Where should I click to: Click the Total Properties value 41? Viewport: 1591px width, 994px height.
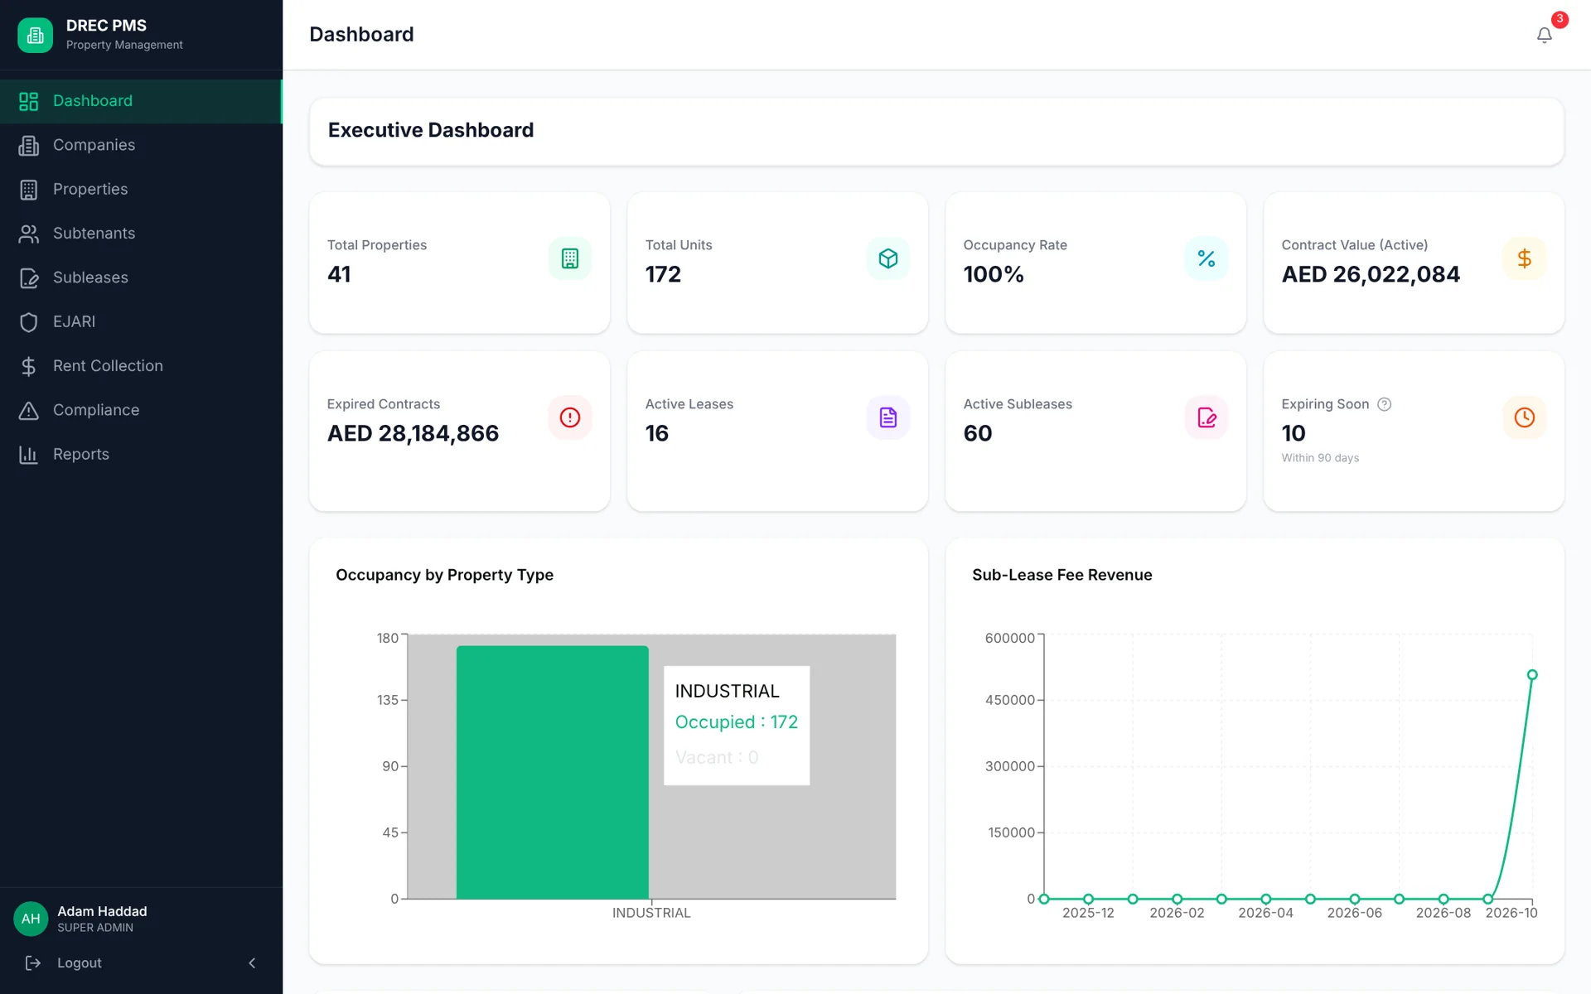tap(339, 274)
